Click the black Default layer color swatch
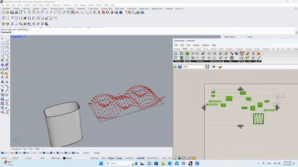The image size is (298, 167). (64, 158)
